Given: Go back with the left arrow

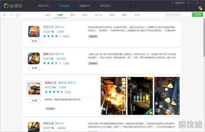Looking at the screenshot, I should (5, 15).
